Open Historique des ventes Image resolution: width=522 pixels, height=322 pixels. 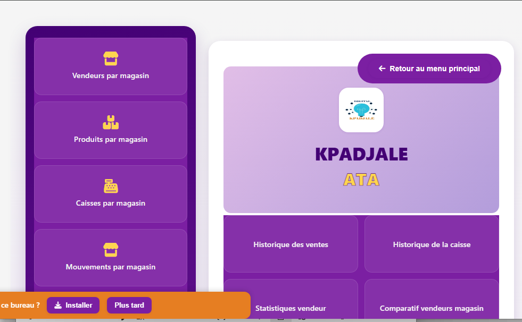[x=291, y=244]
